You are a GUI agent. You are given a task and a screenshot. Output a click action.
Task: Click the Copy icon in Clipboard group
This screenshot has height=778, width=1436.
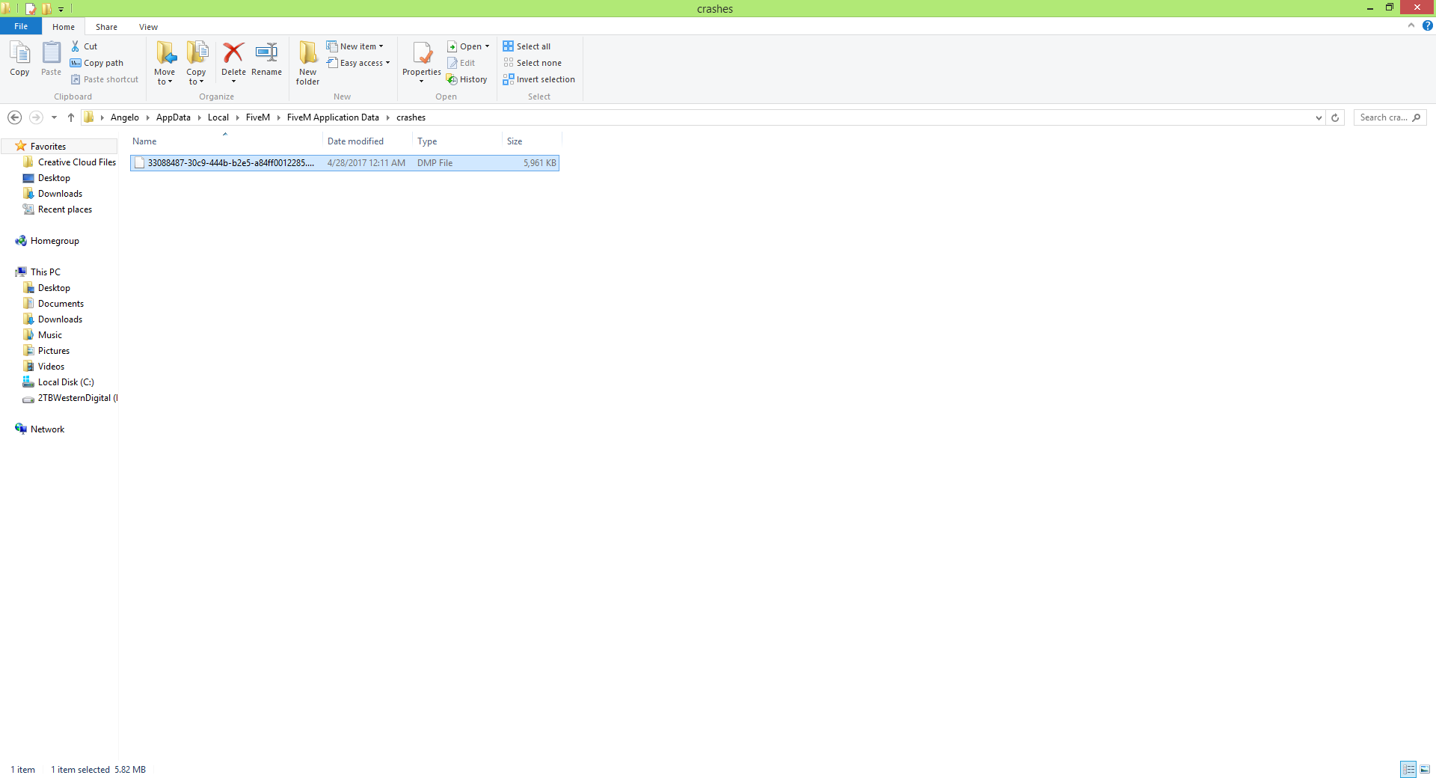coord(19,58)
